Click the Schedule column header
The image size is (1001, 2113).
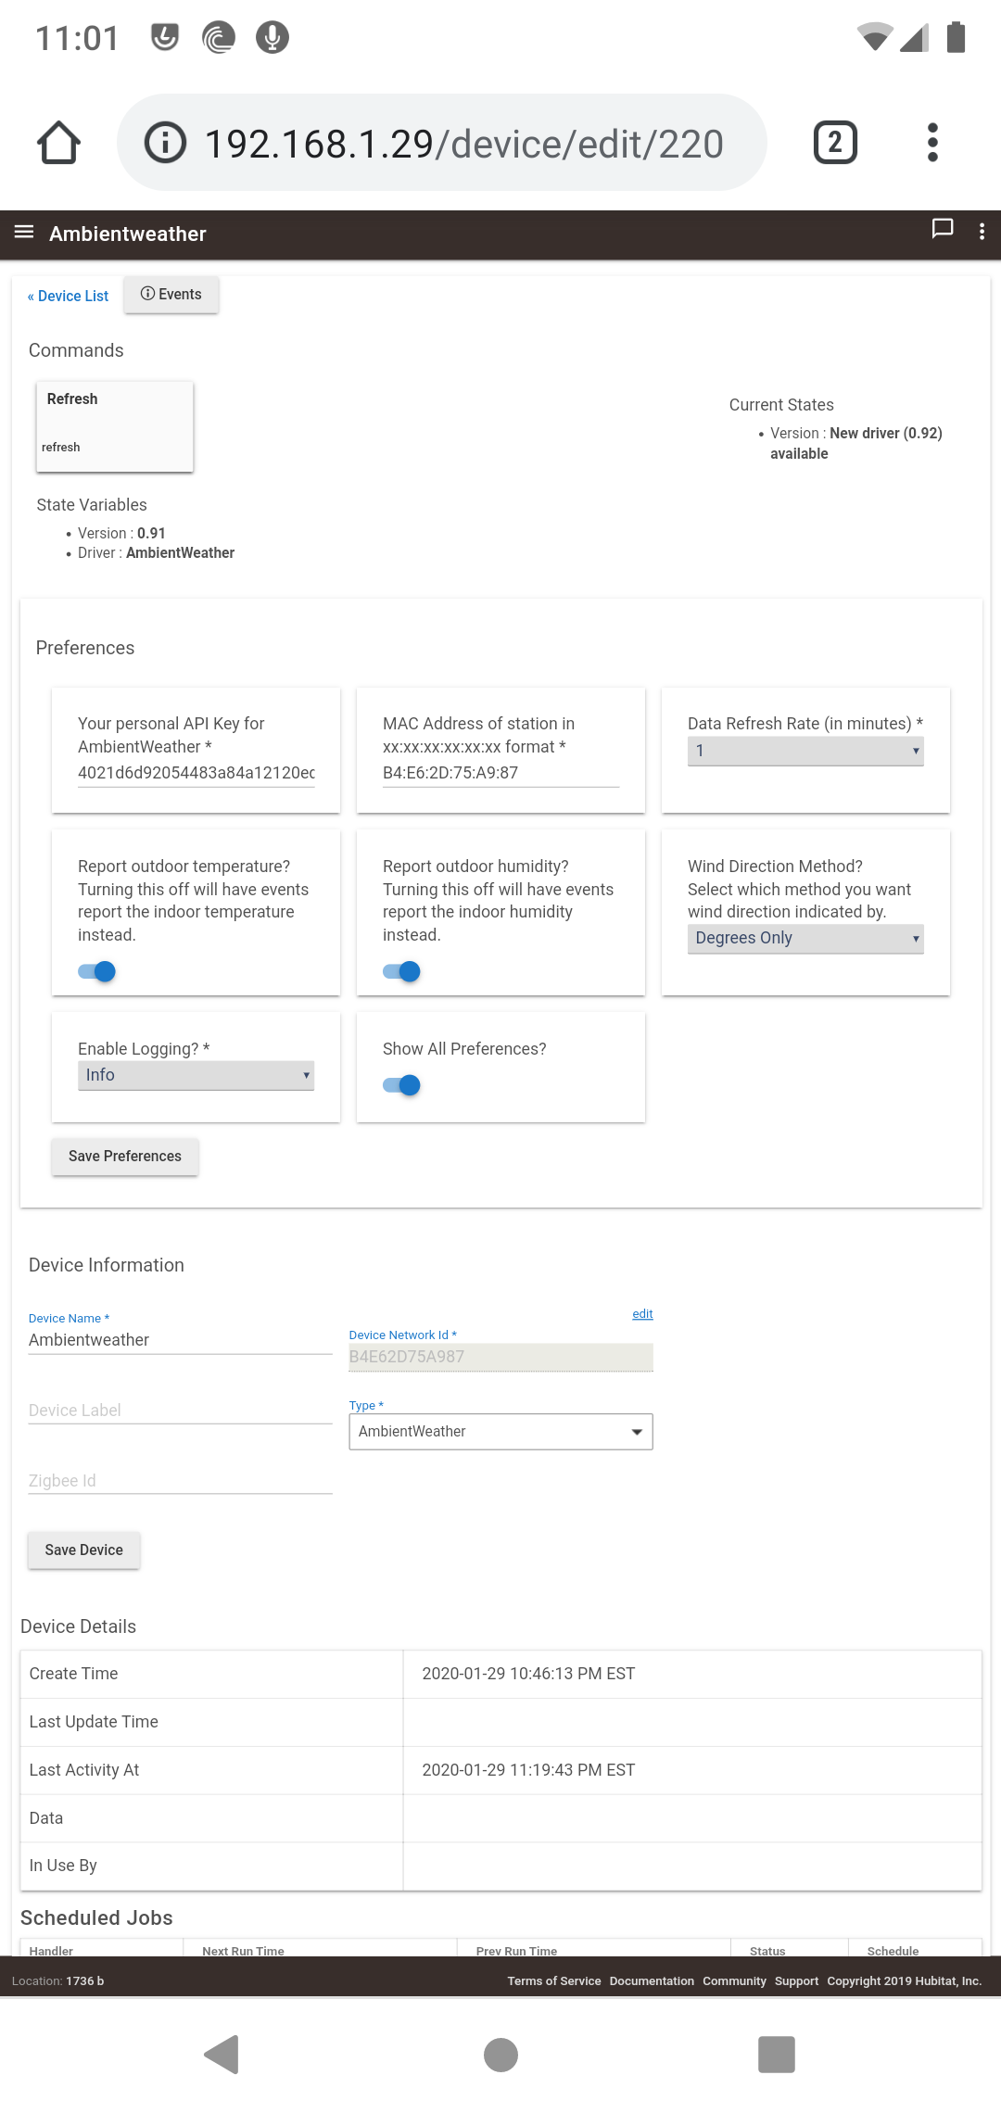click(893, 1950)
